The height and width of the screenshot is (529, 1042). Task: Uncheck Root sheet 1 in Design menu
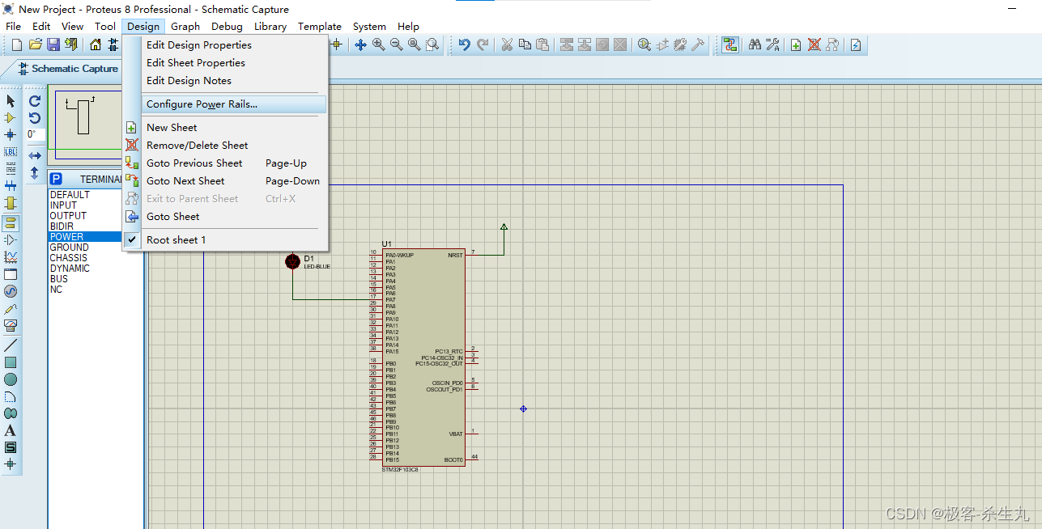tap(176, 239)
